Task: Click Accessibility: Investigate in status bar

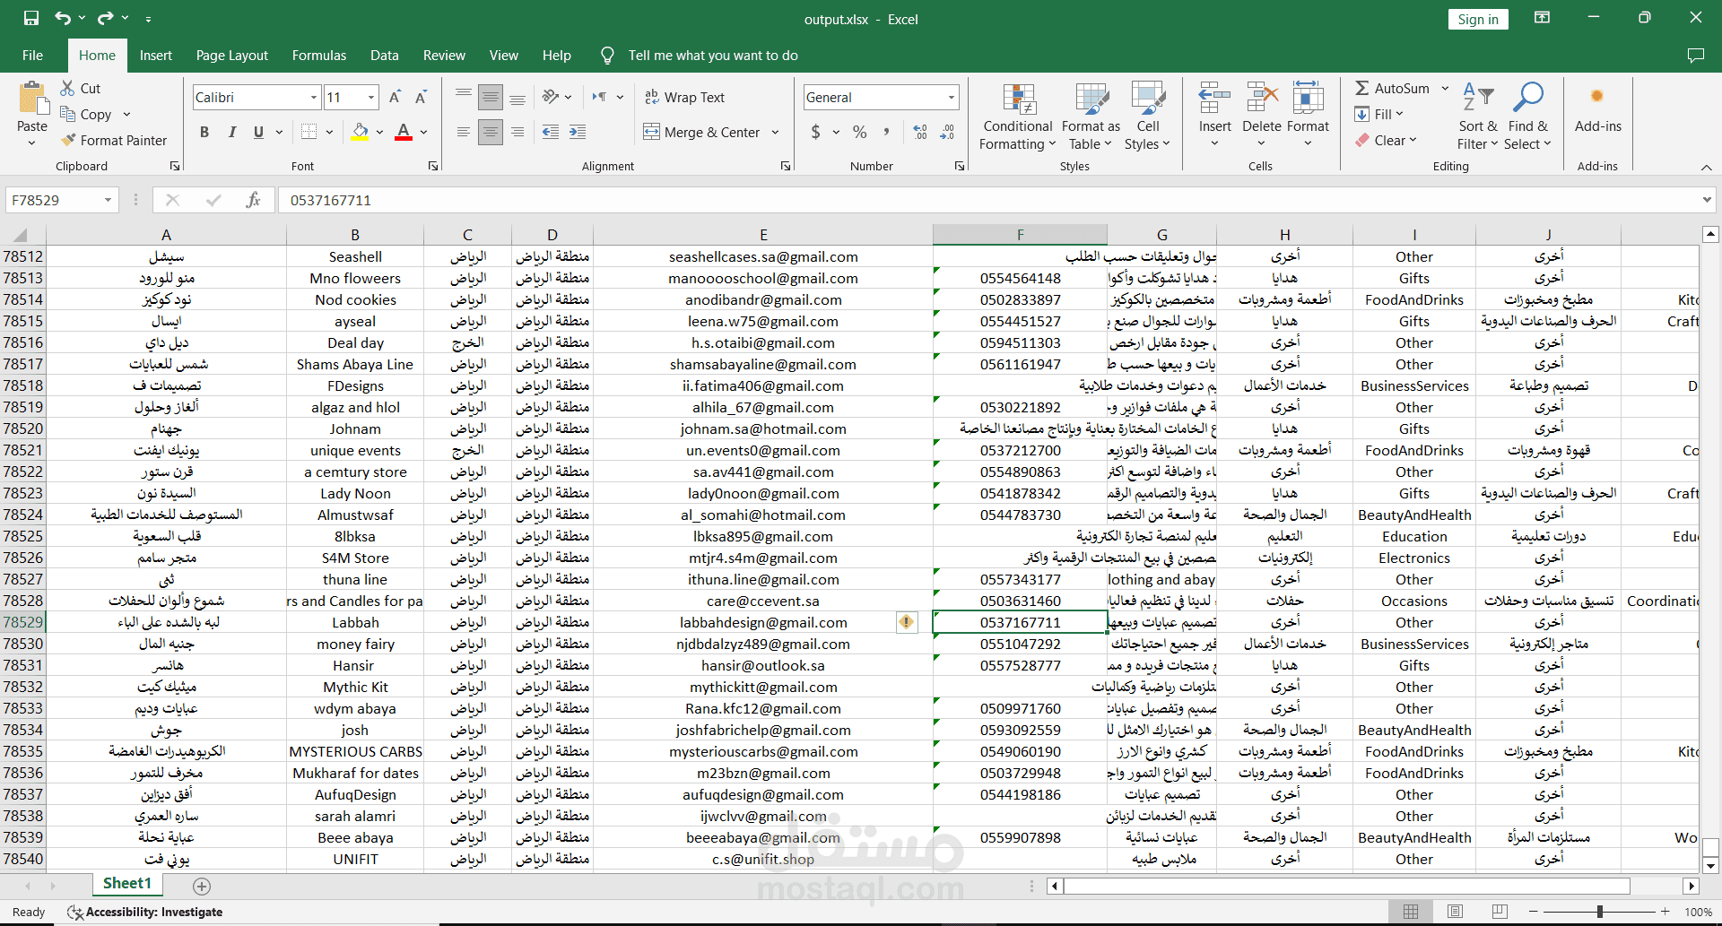Action: tap(145, 912)
